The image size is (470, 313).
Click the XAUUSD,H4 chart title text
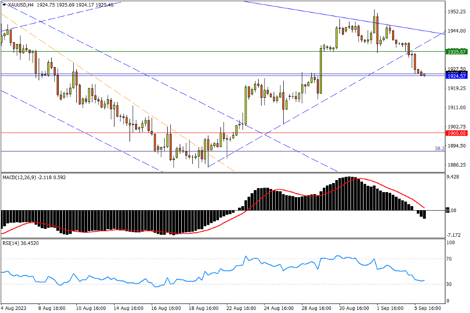tap(24, 5)
